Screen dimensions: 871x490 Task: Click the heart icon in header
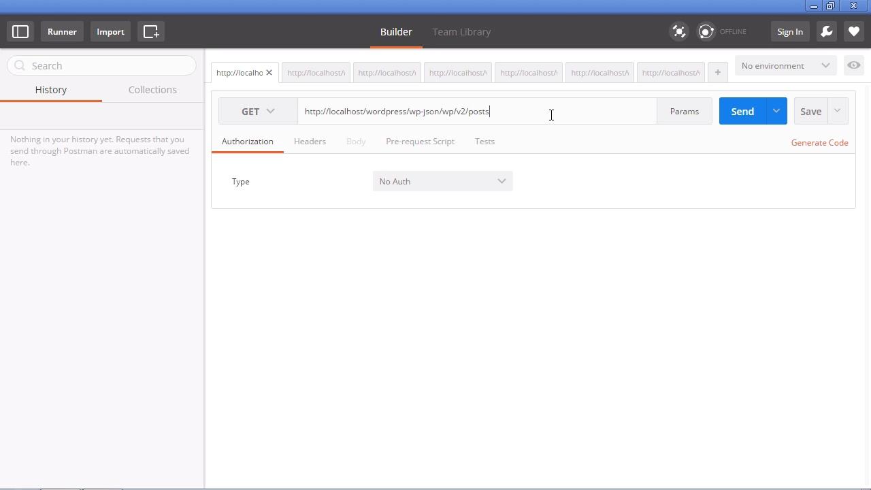pos(854,32)
